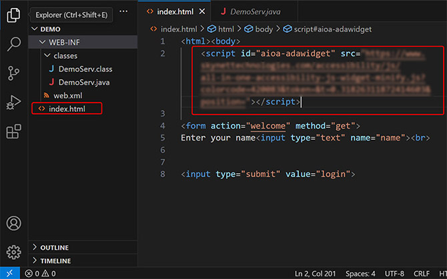447x279 pixels.
Task: Click the Explorer files icon
Action: [x=13, y=15]
